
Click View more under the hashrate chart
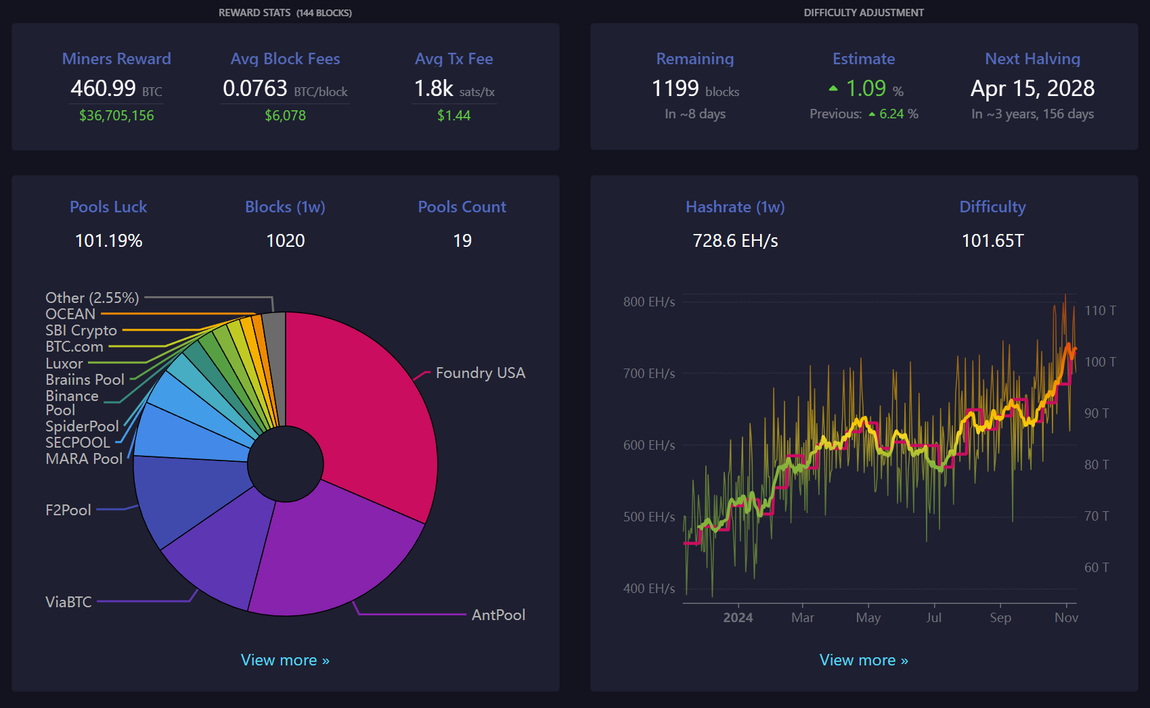pyautogui.click(x=864, y=660)
